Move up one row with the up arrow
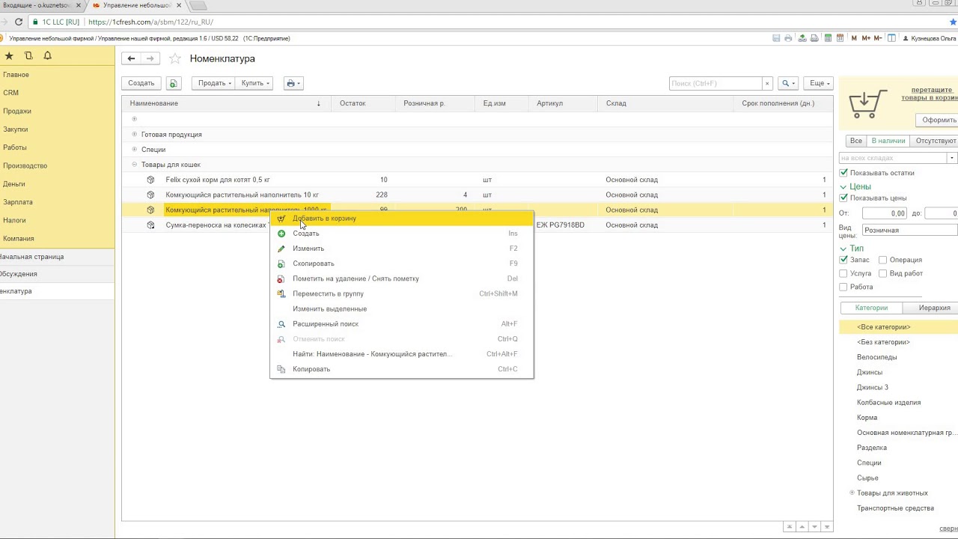Viewport: 958px width, 539px height. 802,527
